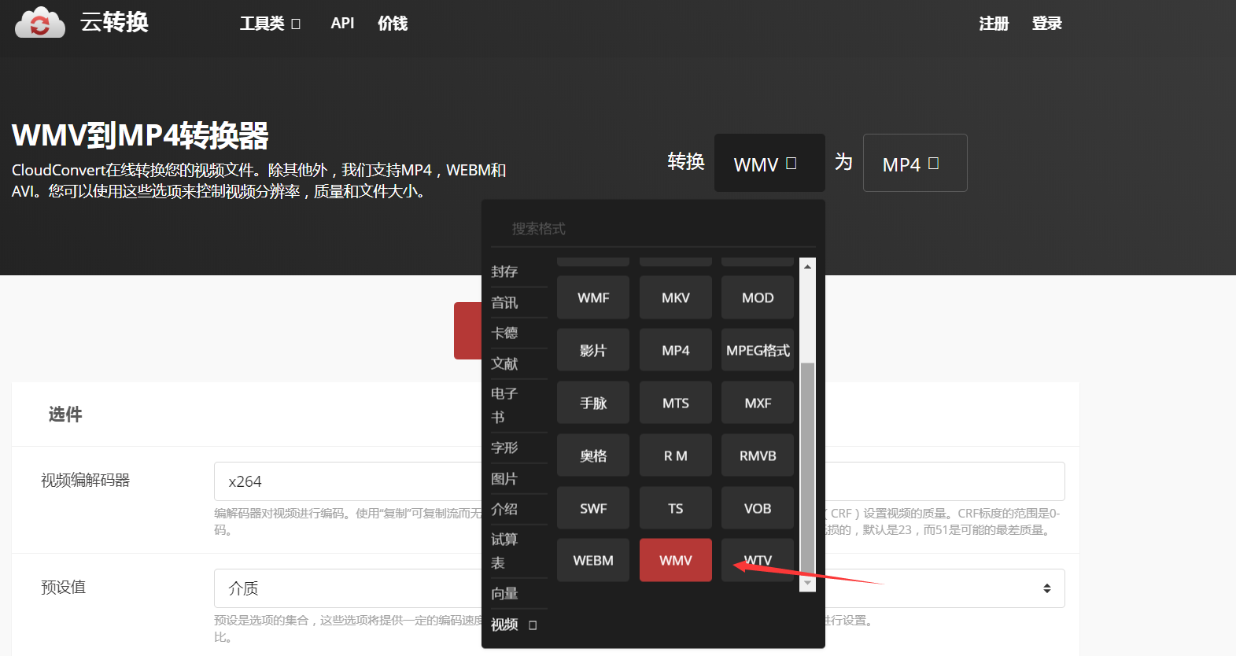The image size is (1236, 656).
Task: Go to the API page
Action: (342, 24)
